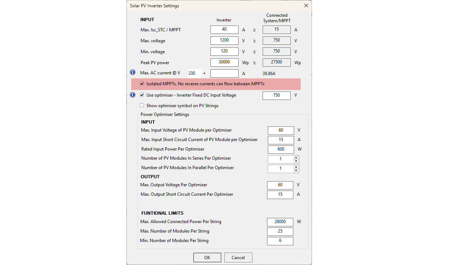Decrease Number of PV Modules In Parallel

(x=296, y=171)
